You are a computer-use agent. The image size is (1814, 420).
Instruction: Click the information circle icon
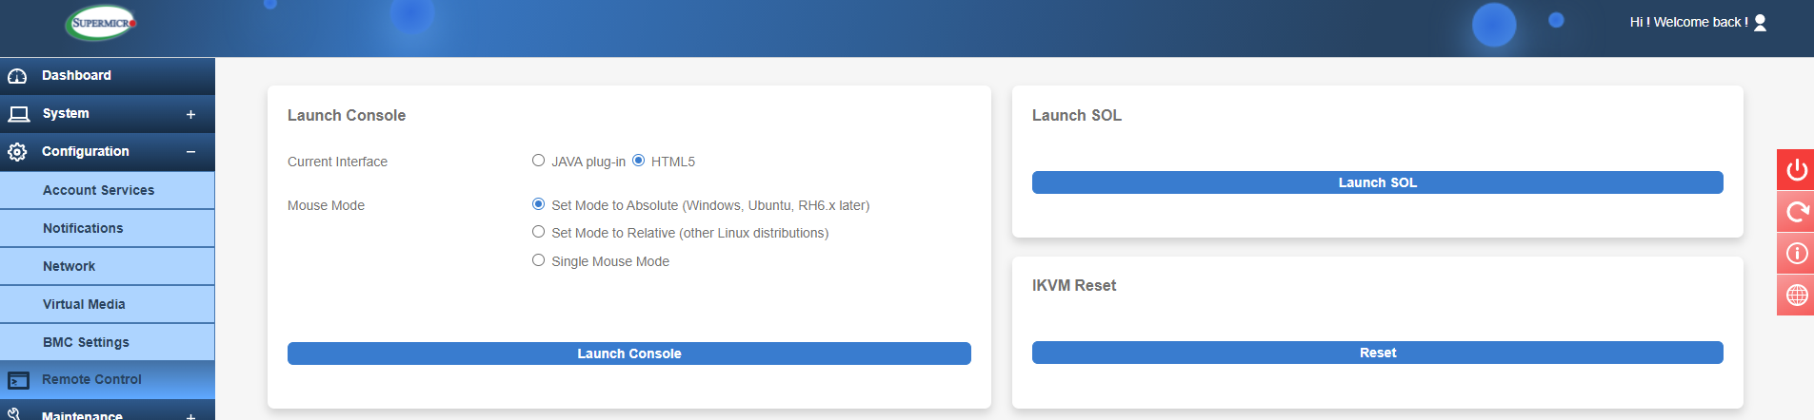click(x=1796, y=254)
